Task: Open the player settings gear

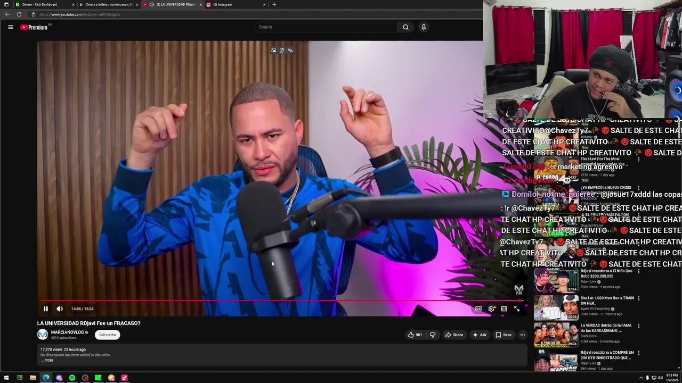Action: (x=491, y=309)
